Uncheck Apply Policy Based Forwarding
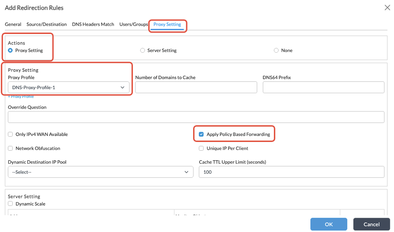Viewport: 394px width, 232px height. [201, 134]
